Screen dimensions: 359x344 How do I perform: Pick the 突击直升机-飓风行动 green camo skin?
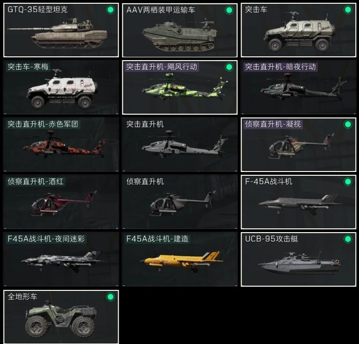coord(180,87)
